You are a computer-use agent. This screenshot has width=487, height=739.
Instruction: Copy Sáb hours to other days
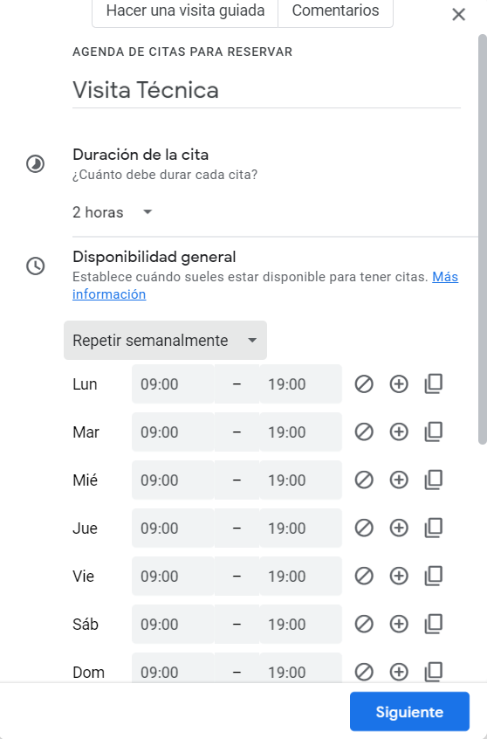point(433,624)
